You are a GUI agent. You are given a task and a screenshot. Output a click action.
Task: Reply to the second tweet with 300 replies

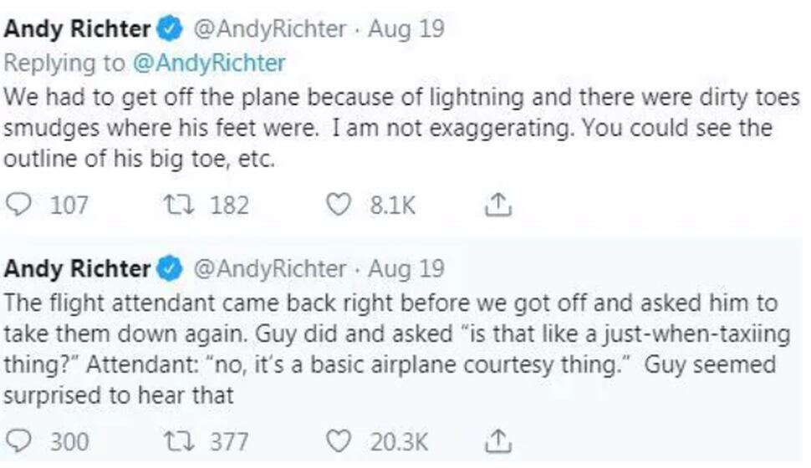[18, 441]
